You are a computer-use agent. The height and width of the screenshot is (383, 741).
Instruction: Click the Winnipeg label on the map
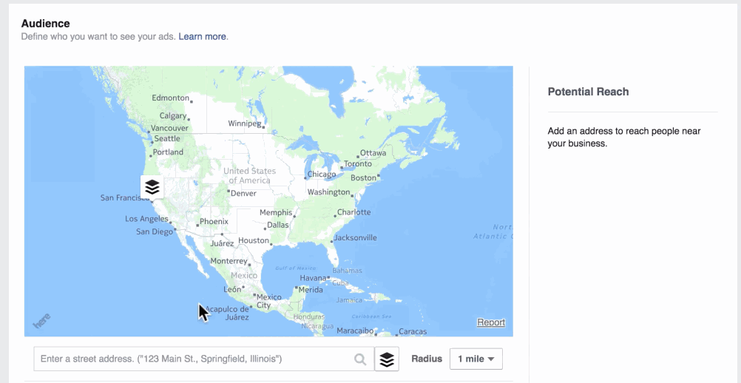click(x=244, y=123)
